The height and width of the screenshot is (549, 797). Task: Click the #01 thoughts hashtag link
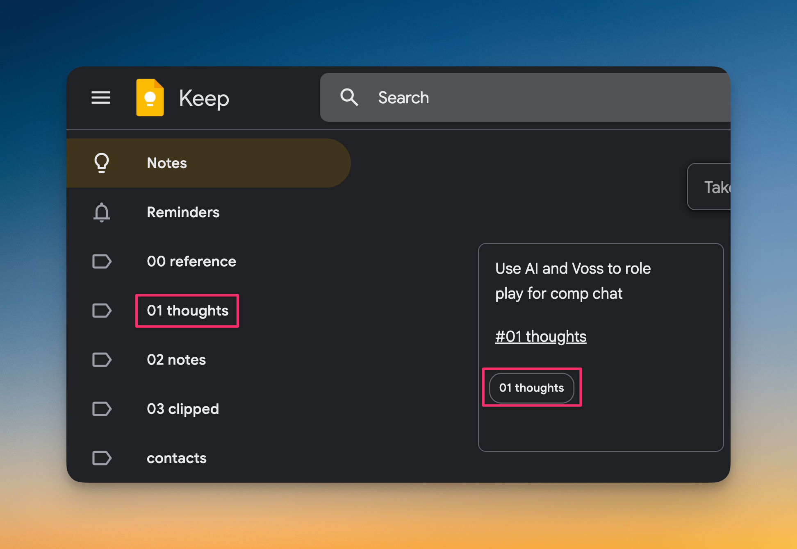coord(541,336)
